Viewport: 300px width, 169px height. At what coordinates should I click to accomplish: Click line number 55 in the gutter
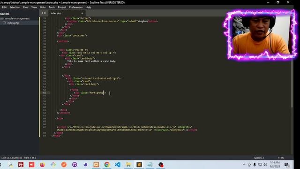pos(45,93)
